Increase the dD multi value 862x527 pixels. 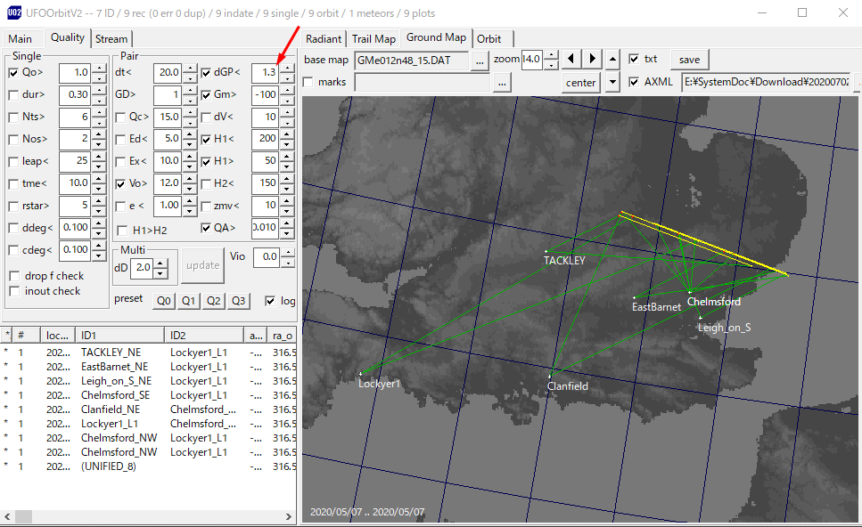point(160,262)
